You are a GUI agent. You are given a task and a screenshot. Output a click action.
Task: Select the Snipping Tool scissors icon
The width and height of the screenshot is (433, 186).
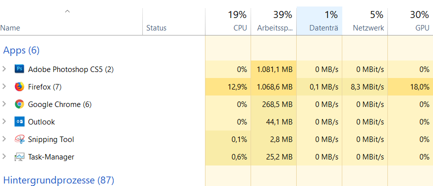pyautogui.click(x=20, y=139)
